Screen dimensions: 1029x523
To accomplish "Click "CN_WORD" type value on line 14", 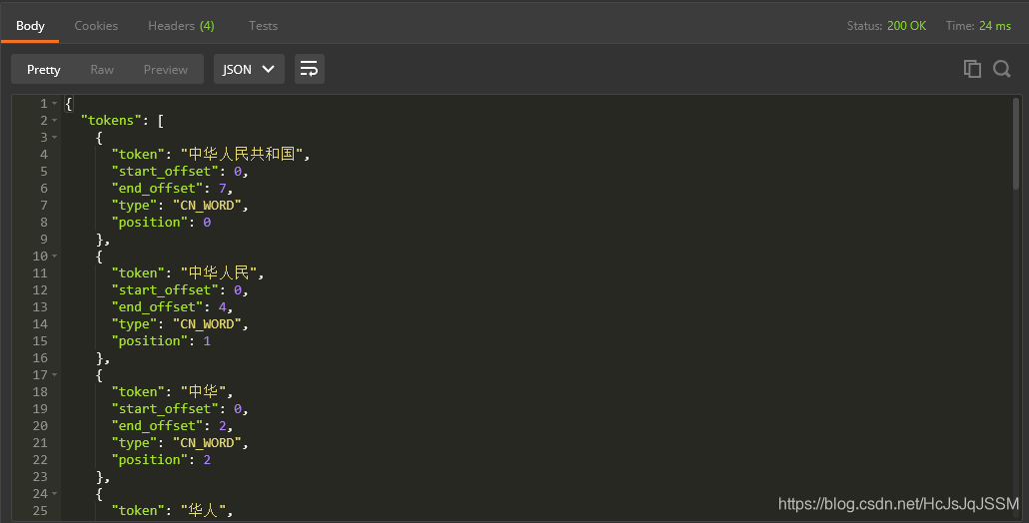I will coord(208,323).
